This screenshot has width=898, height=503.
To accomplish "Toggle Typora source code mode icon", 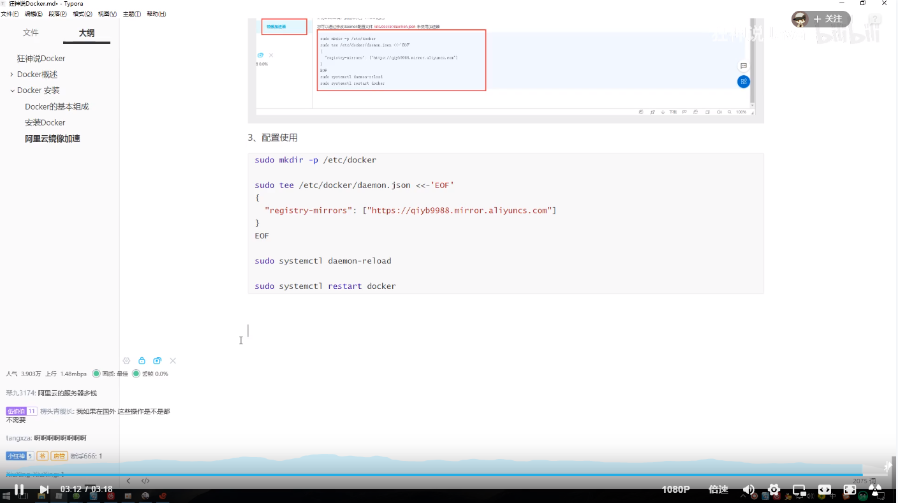I will tap(145, 481).
